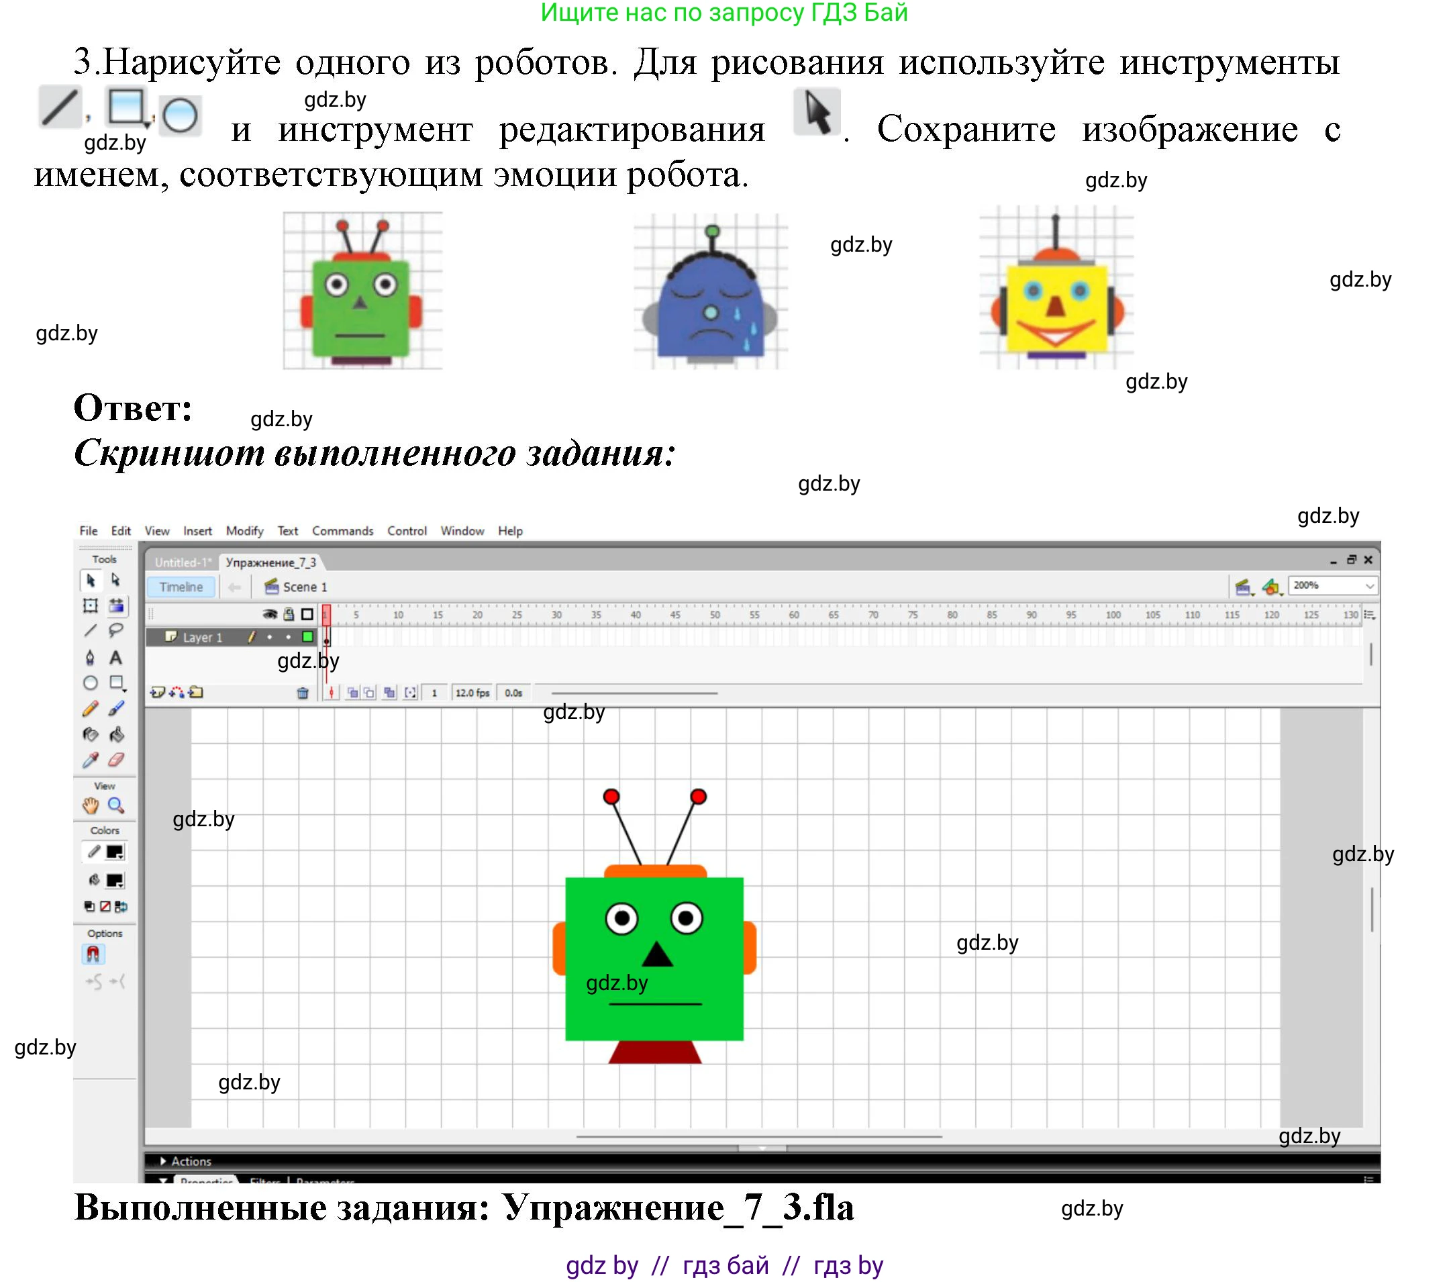Open the Modify menu
1451x1282 pixels.
[246, 532]
